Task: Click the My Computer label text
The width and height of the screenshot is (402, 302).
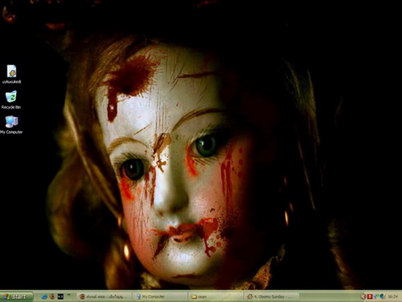Action: [11, 132]
